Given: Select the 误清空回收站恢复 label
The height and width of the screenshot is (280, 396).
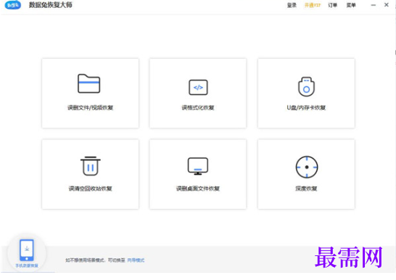Looking at the screenshot, I should point(90,189).
